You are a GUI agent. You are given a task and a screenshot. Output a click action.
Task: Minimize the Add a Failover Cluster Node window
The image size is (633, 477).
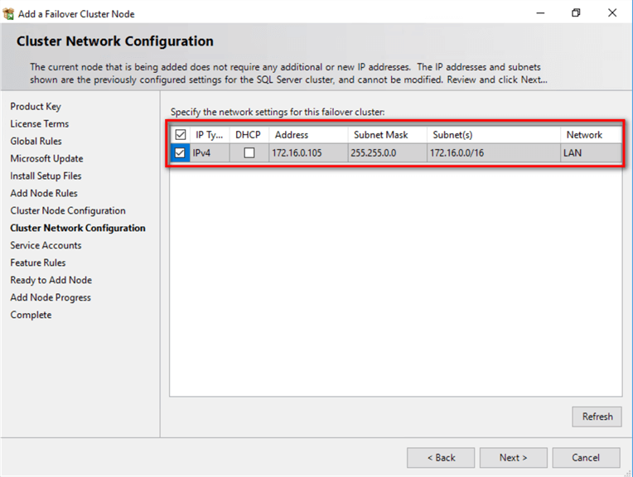click(x=540, y=13)
